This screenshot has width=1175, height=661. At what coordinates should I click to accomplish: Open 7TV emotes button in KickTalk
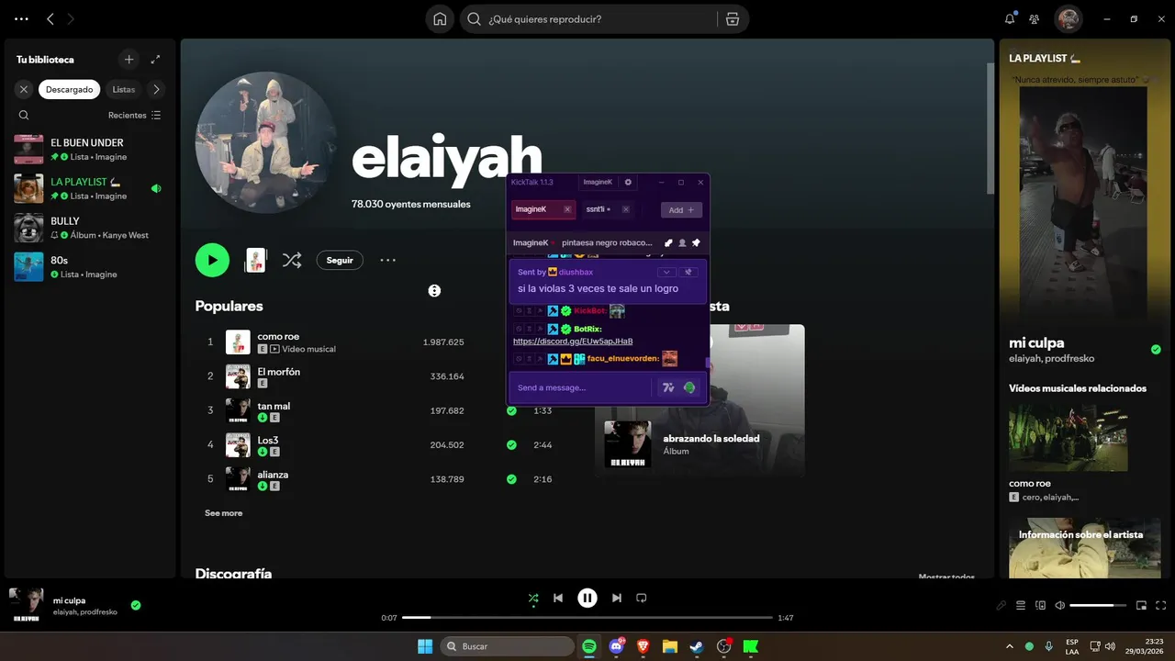click(668, 387)
